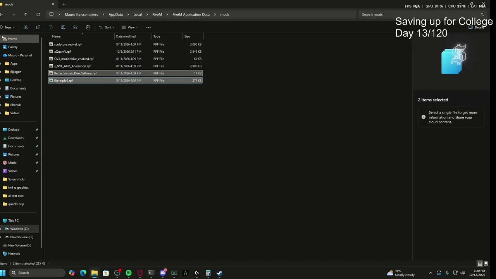Select file s_NVE_ATM_Animation.rpf

pos(125,66)
